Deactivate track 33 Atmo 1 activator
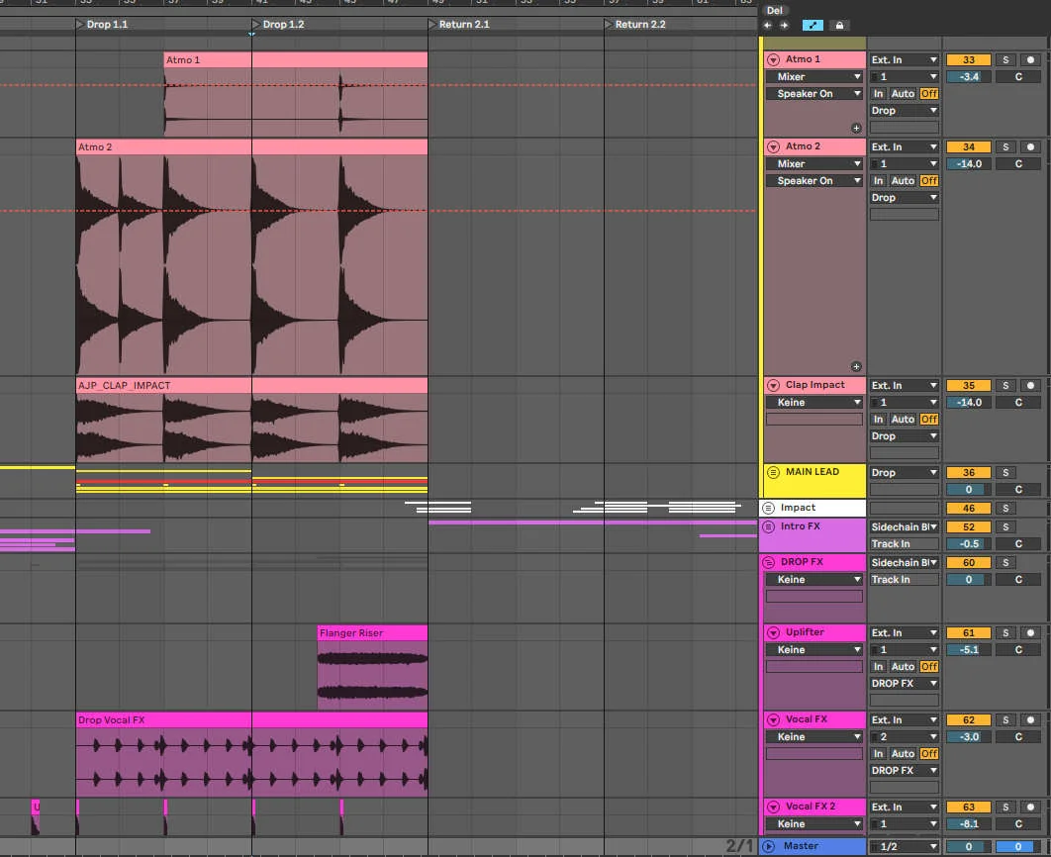 (x=969, y=59)
